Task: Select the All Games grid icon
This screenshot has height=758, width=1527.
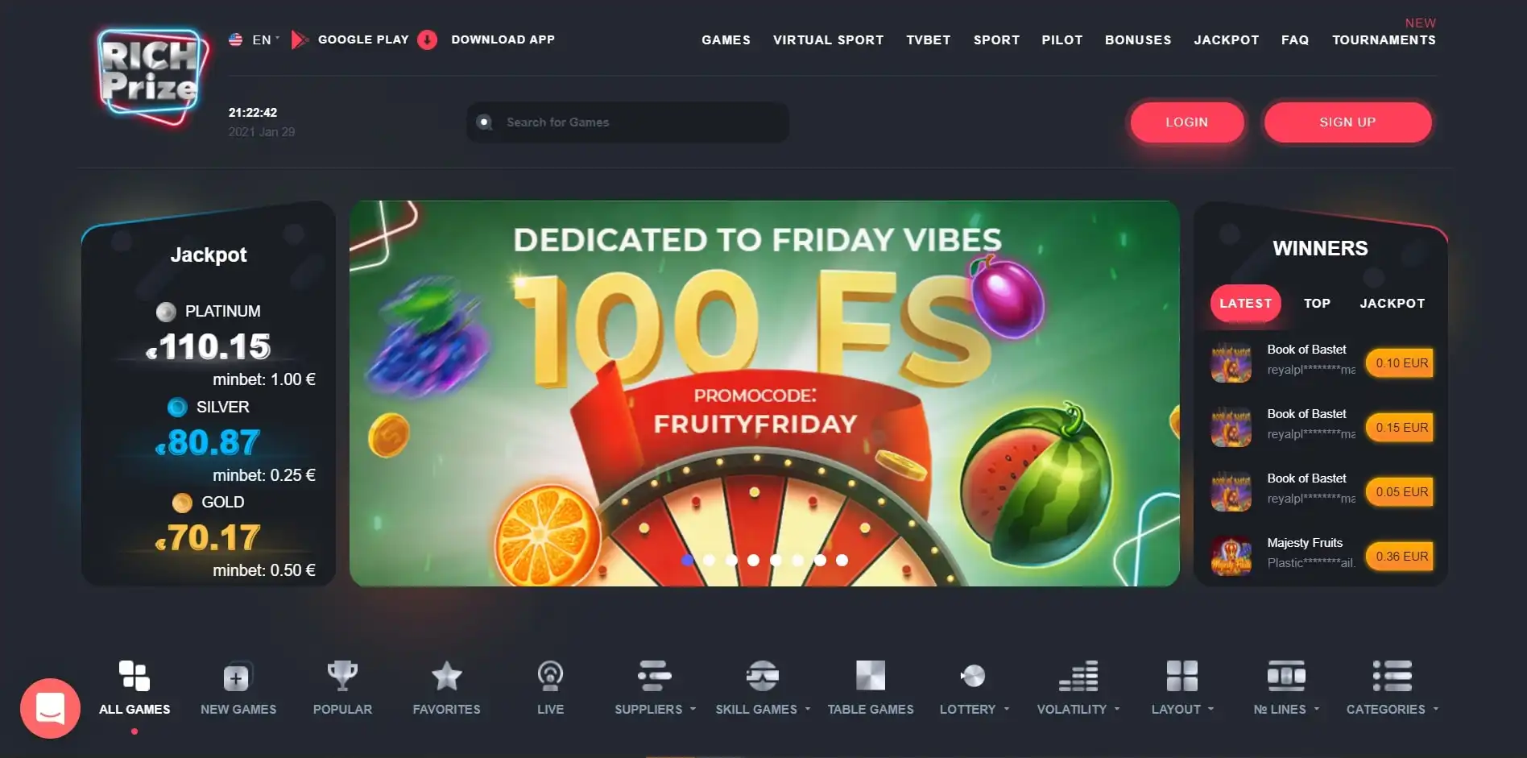Action: (134, 676)
